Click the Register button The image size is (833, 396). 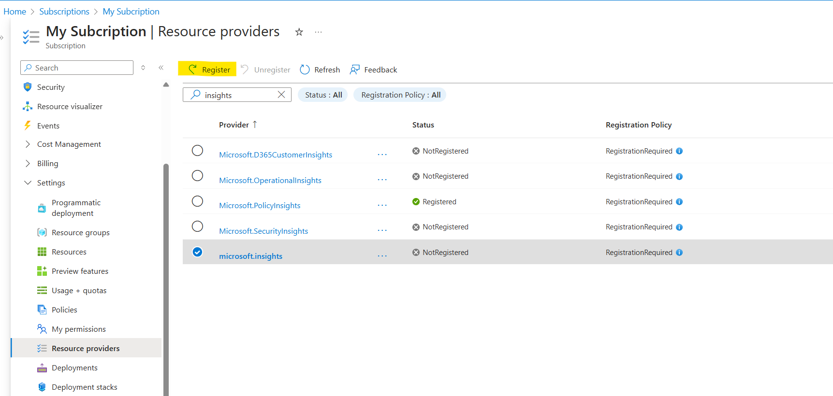pyautogui.click(x=207, y=69)
